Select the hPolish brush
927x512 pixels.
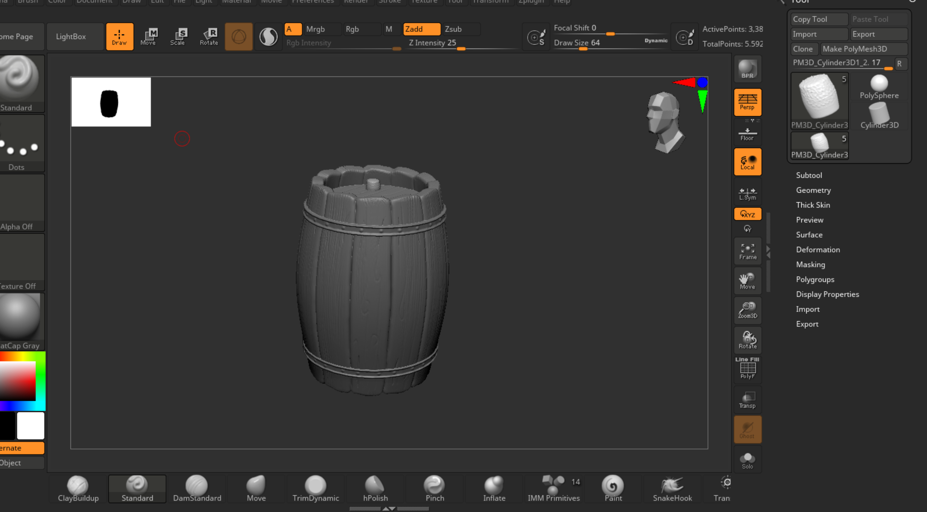pos(375,489)
